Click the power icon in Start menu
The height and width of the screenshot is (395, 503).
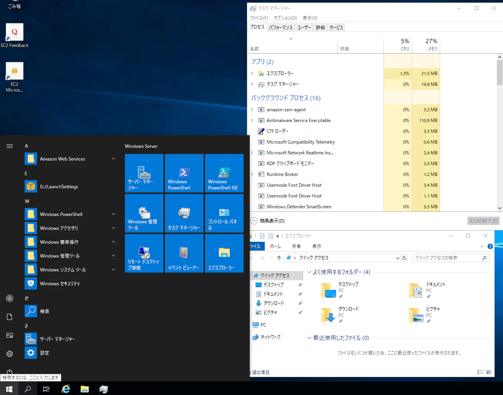pyautogui.click(x=10, y=372)
